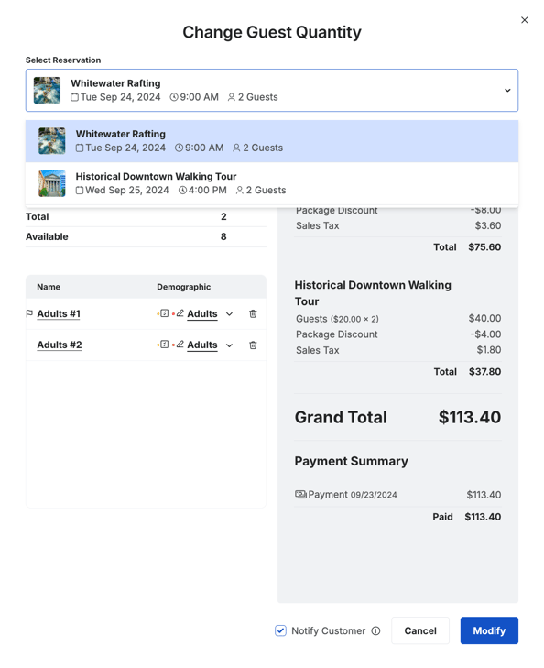Delete the Adults #1 guest row

(x=253, y=314)
